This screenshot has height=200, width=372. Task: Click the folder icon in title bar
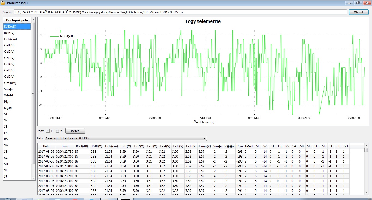(x=3, y=3)
